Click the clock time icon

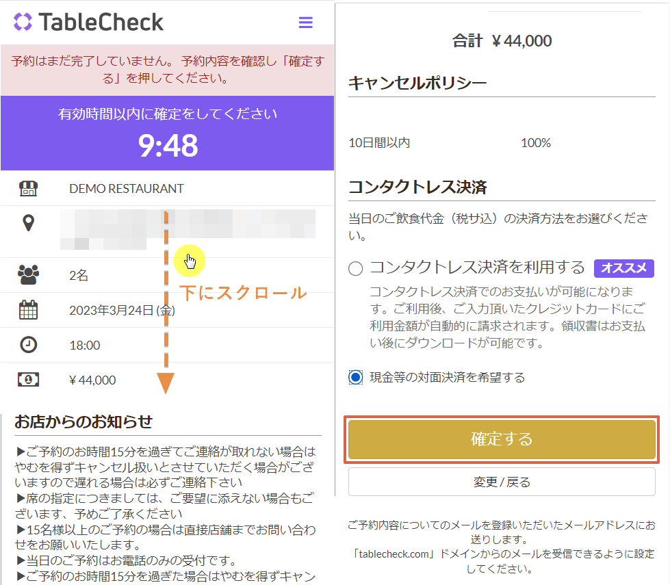coord(28,345)
